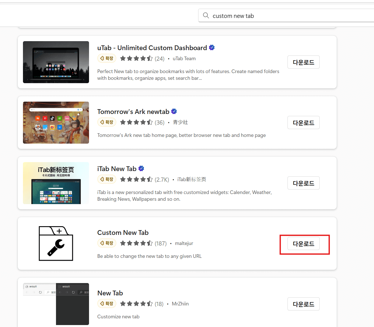This screenshot has height=327, width=374.
Task: Open Tomorrow's Ark newtab title
Action: (x=133, y=112)
